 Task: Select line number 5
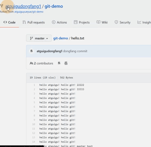click(x=34, y=102)
